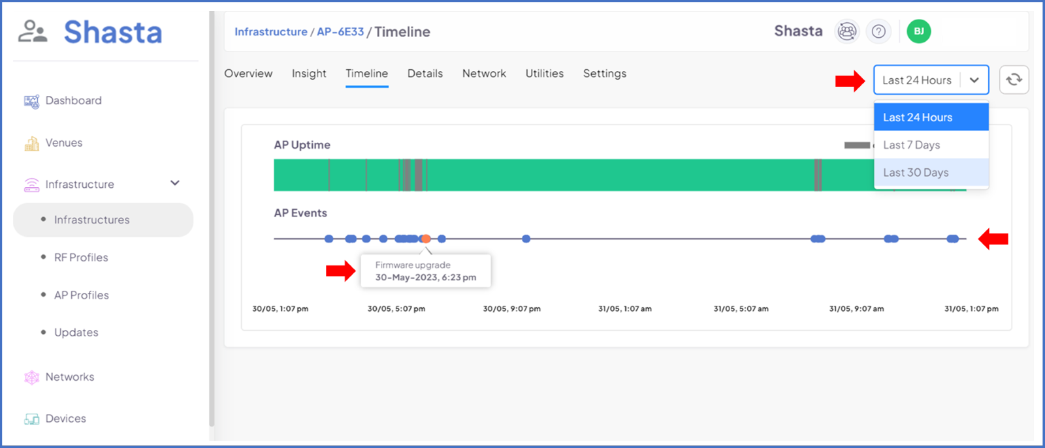Open Devices in the sidebar

66,419
